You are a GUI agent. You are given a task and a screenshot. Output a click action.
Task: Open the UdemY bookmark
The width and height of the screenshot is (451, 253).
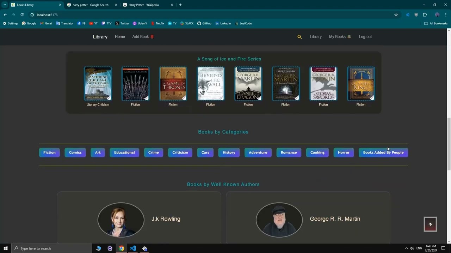click(x=140, y=24)
